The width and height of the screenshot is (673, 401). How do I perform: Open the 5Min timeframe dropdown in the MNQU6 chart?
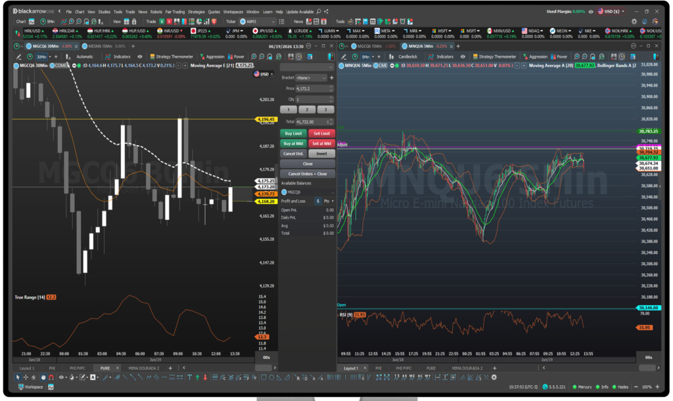tap(373, 56)
